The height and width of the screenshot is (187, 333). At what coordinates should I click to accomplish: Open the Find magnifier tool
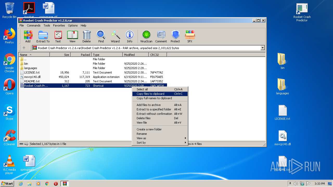tap(101, 37)
